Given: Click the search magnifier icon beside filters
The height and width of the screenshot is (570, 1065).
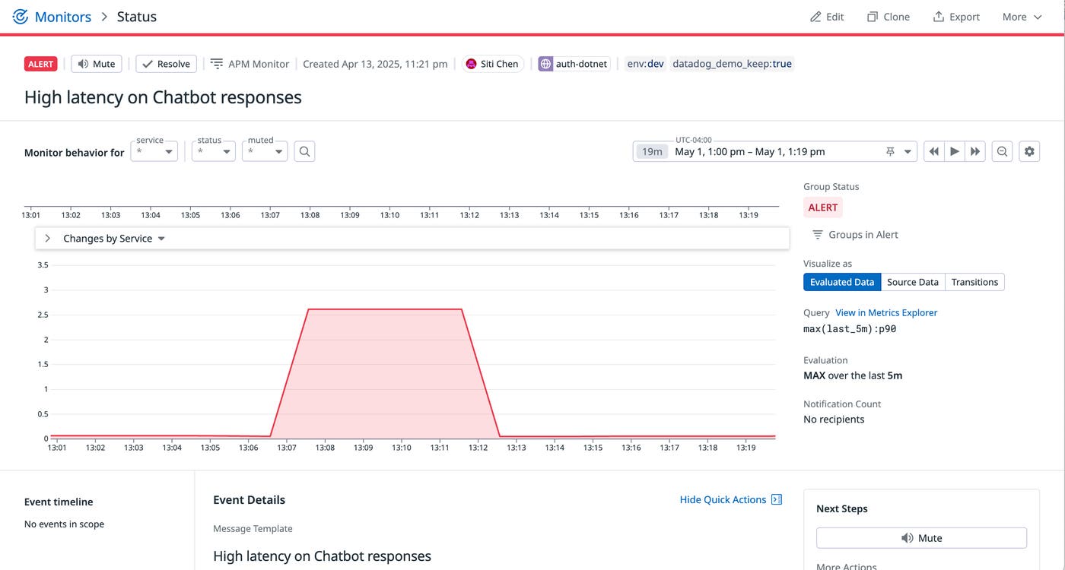Looking at the screenshot, I should [x=304, y=151].
